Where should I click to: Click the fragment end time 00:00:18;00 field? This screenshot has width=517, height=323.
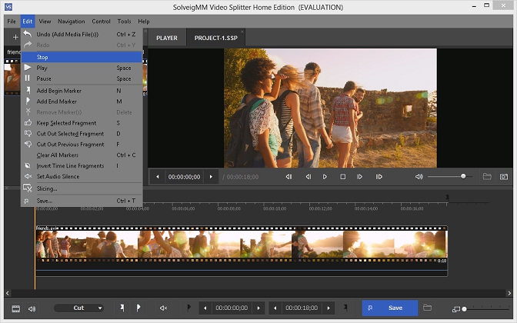302,308
